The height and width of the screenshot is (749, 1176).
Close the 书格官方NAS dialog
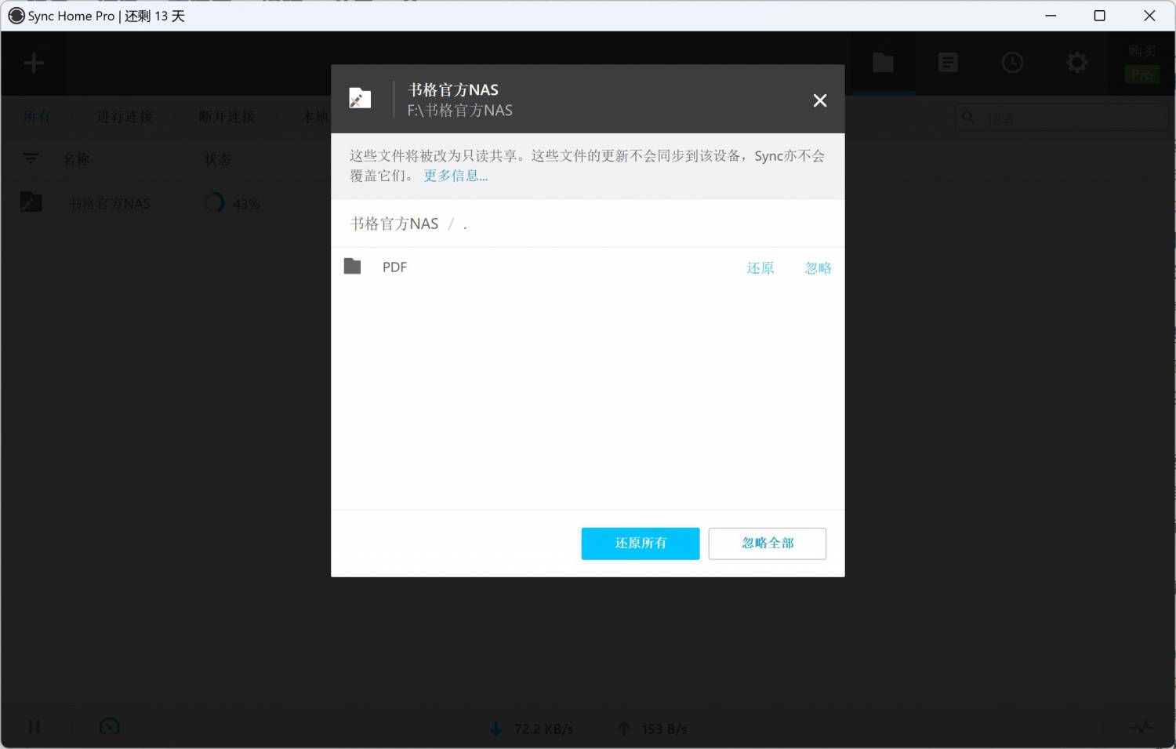point(819,100)
